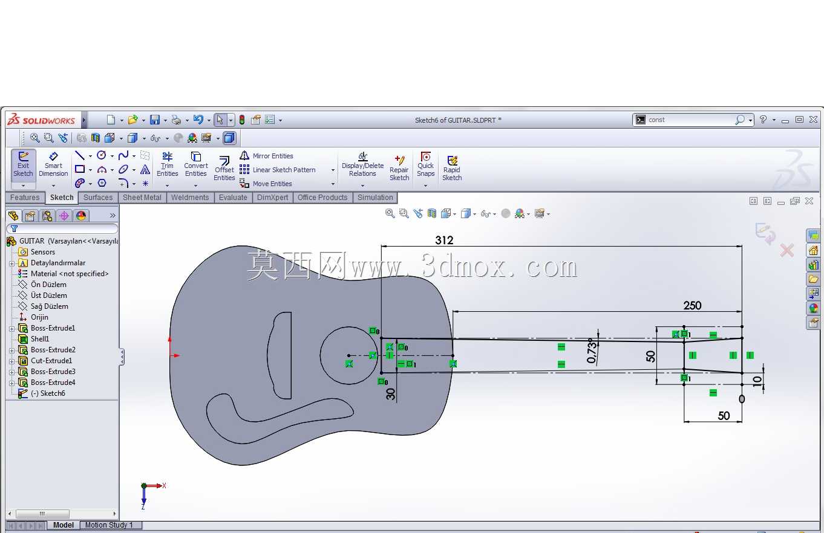Click the Rapid Sketch tool
The image size is (824, 533).
452,167
